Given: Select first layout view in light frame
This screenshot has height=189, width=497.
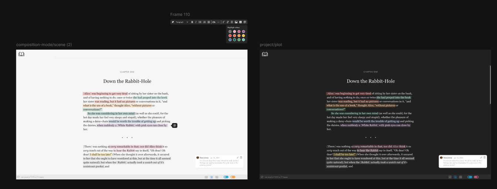Looking at the screenshot, I should [206, 177].
